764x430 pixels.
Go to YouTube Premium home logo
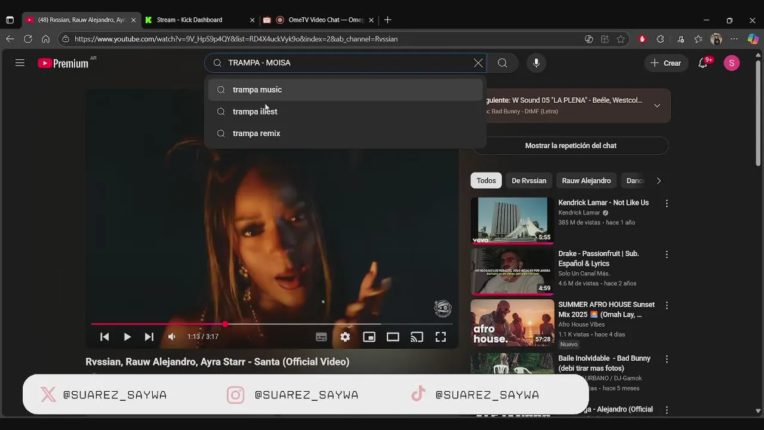click(x=63, y=63)
